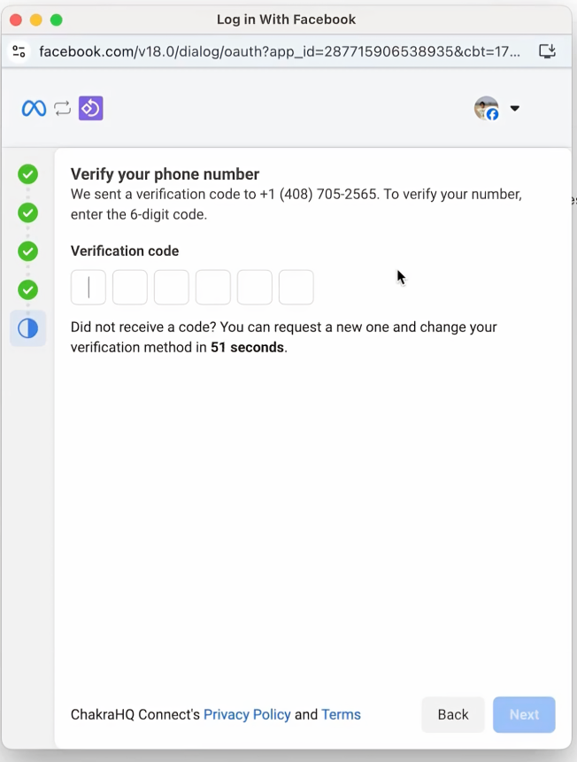Click the 'Verify your phone number' heading
This screenshot has width=577, height=762.
click(165, 174)
